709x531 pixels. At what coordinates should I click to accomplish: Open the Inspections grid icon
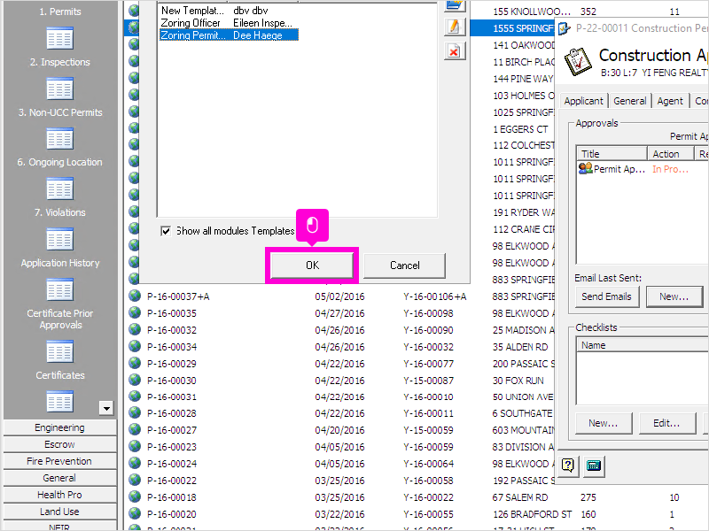pyautogui.click(x=59, y=88)
